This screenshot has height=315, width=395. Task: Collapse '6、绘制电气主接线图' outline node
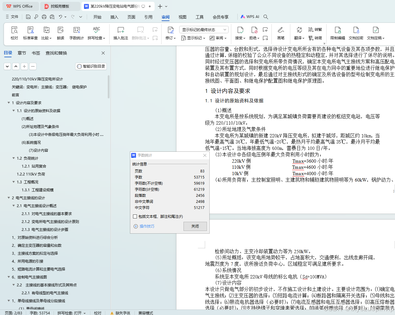[9, 277]
